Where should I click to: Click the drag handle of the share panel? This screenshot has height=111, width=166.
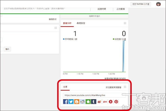125,87
